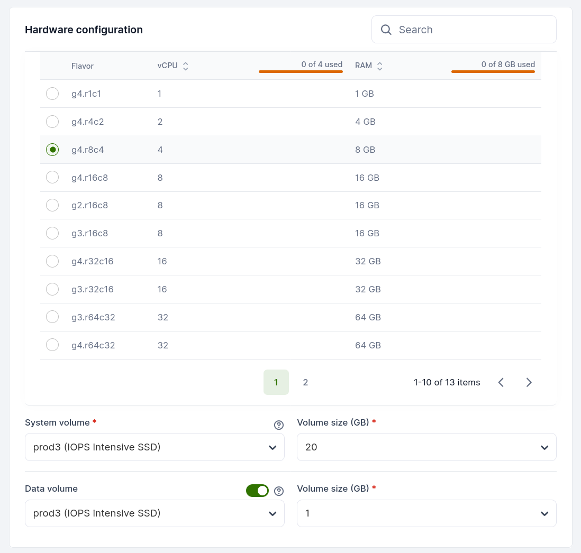Pick the g3.r64c32 flavor radio button

[52, 317]
